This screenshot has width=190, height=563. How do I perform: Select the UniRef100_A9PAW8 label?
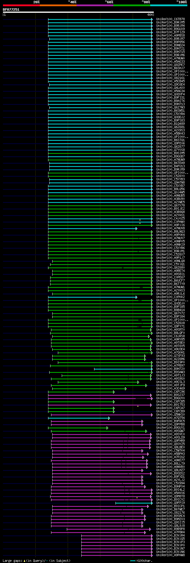[x=170, y=555]
